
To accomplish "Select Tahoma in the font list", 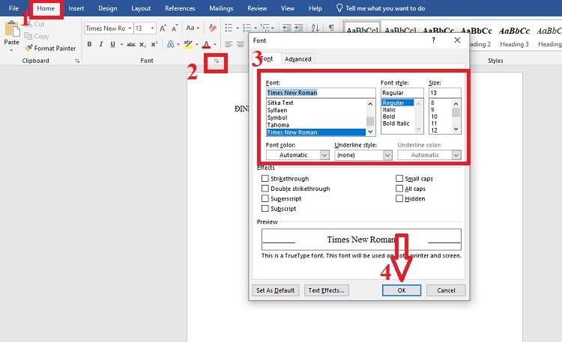I will pos(278,125).
